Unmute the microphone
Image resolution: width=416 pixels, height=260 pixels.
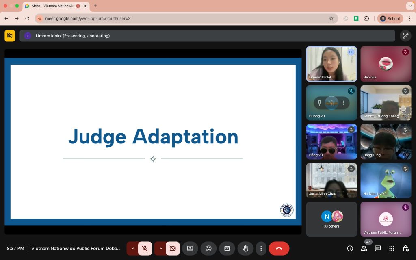145,249
